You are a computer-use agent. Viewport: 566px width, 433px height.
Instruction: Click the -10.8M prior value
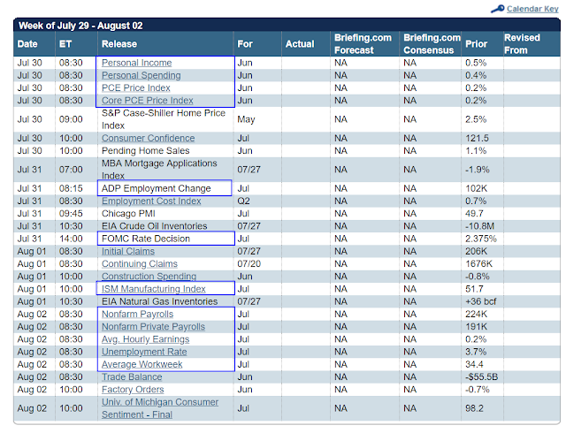479,226
